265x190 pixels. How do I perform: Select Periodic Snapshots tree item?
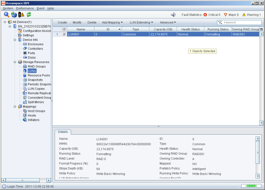pos(39,84)
